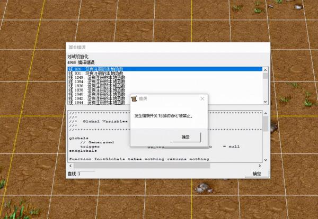Select the error entry for line 831
Viewport: 318px width, 219px height.
(95, 73)
